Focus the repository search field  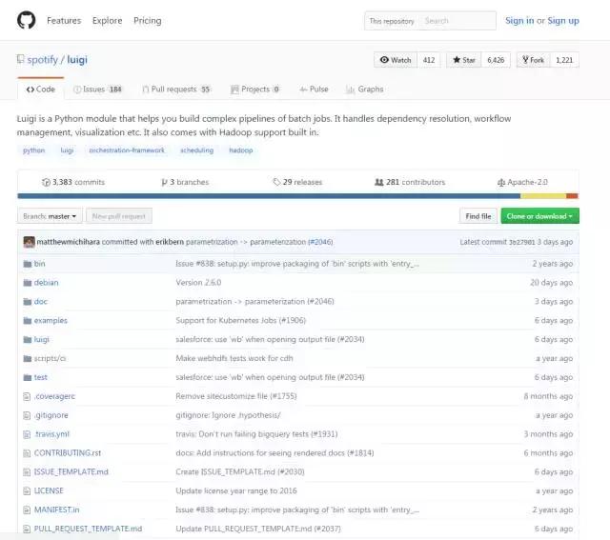457,21
